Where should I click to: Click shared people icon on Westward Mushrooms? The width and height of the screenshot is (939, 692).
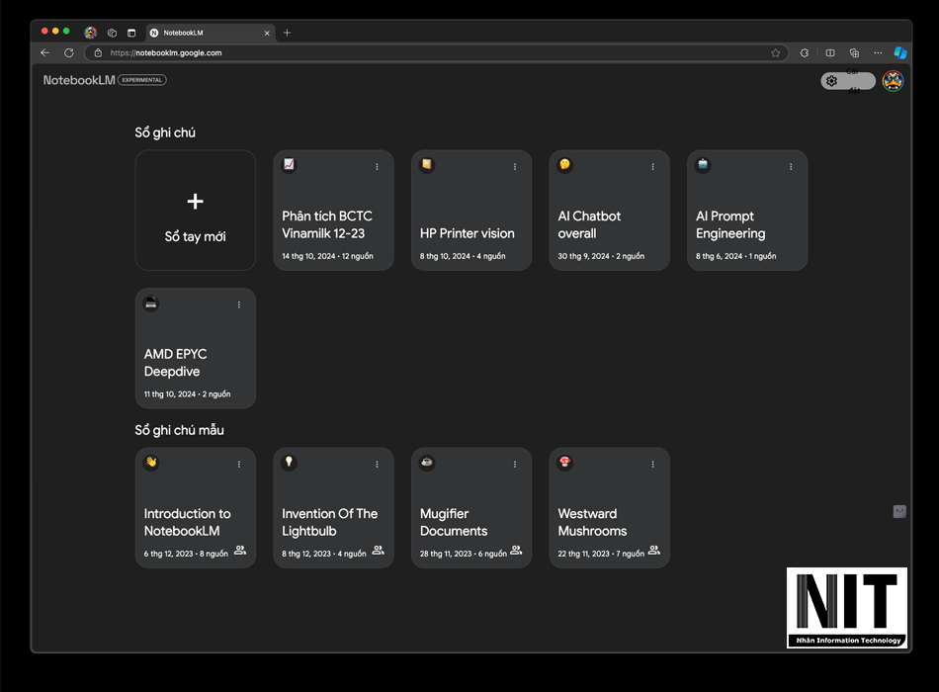click(x=654, y=550)
